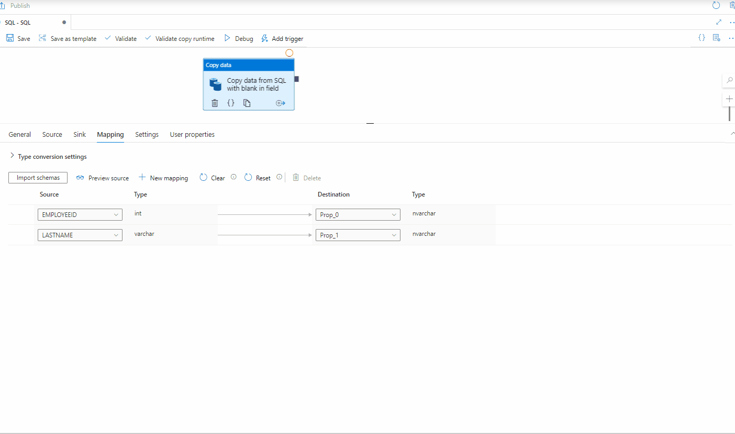Delete the Copy data activity
735x434 pixels.
point(215,103)
